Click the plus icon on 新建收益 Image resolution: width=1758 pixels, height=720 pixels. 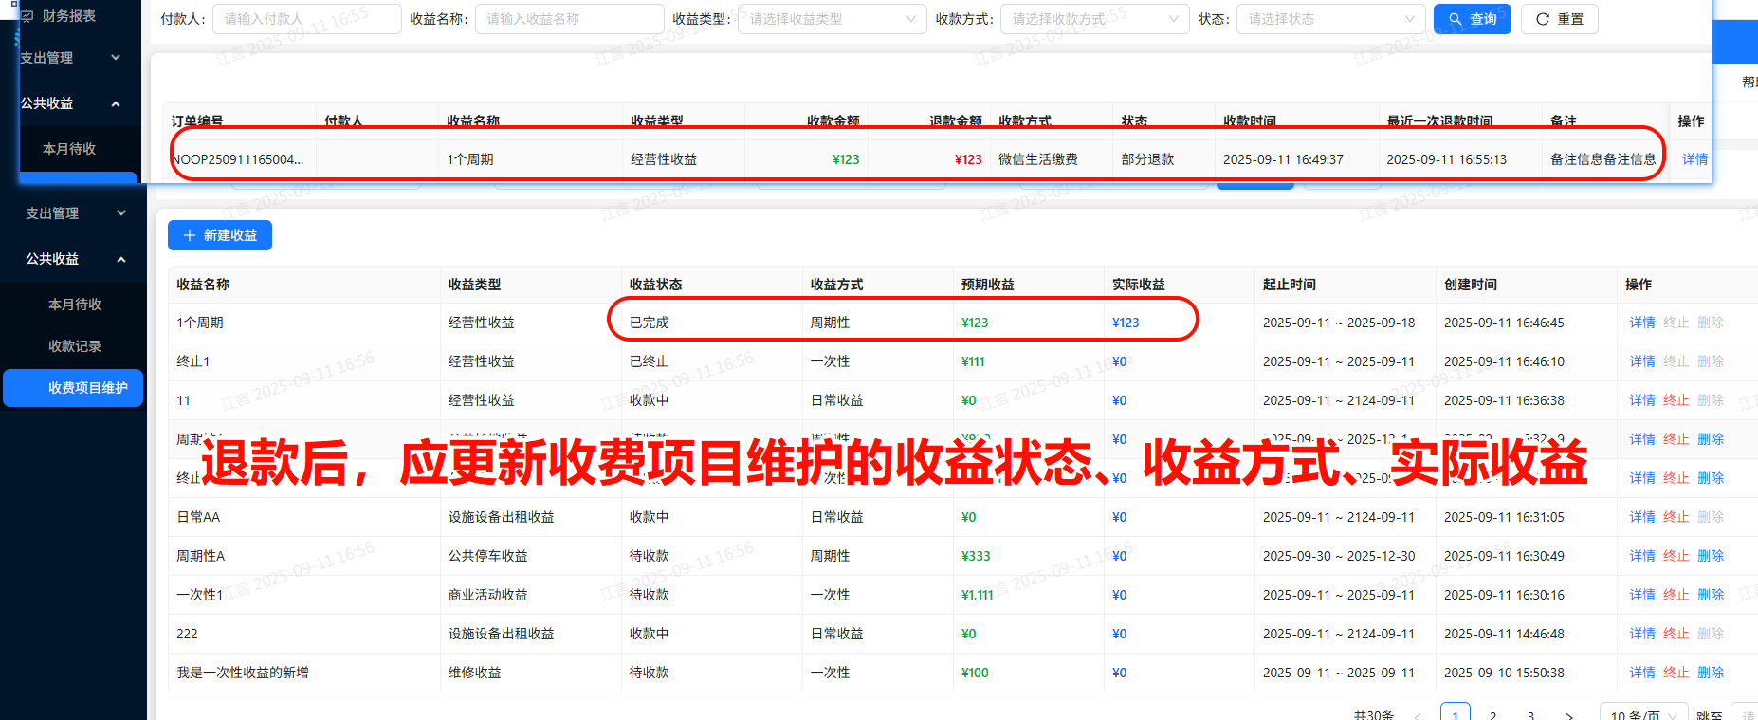[x=190, y=235]
